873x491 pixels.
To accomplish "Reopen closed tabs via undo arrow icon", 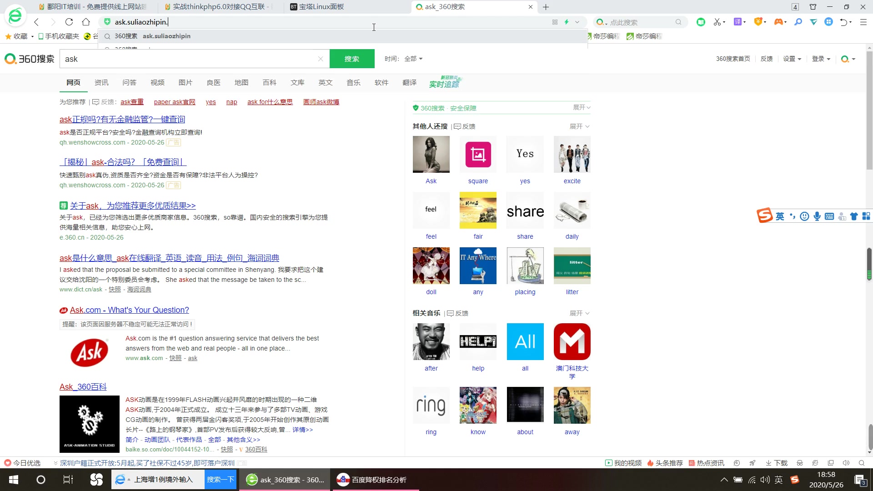I will 844,22.
